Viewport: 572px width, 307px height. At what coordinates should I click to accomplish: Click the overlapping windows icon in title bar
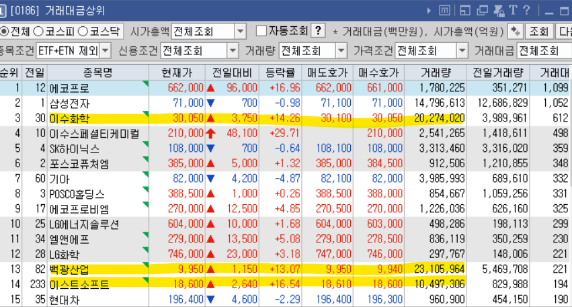pos(482,10)
